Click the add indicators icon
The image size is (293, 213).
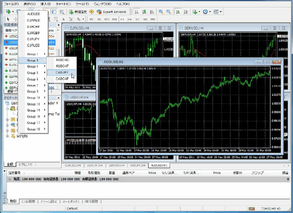click(195, 12)
